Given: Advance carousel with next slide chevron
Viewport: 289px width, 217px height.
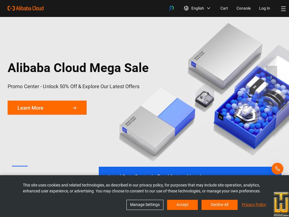Looking at the screenshot, I should 271,77.
